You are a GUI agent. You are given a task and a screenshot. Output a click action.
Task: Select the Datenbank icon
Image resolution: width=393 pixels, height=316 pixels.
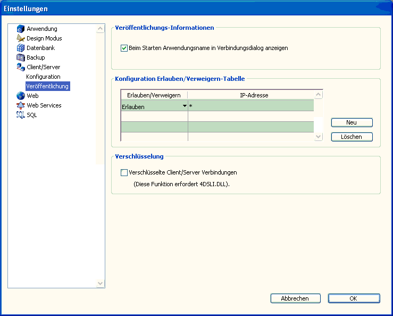[21, 48]
